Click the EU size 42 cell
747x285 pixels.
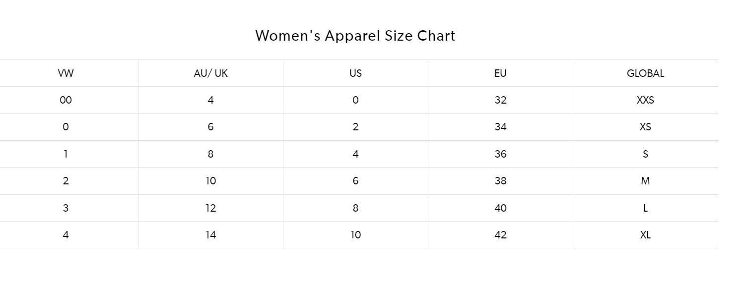coord(500,235)
